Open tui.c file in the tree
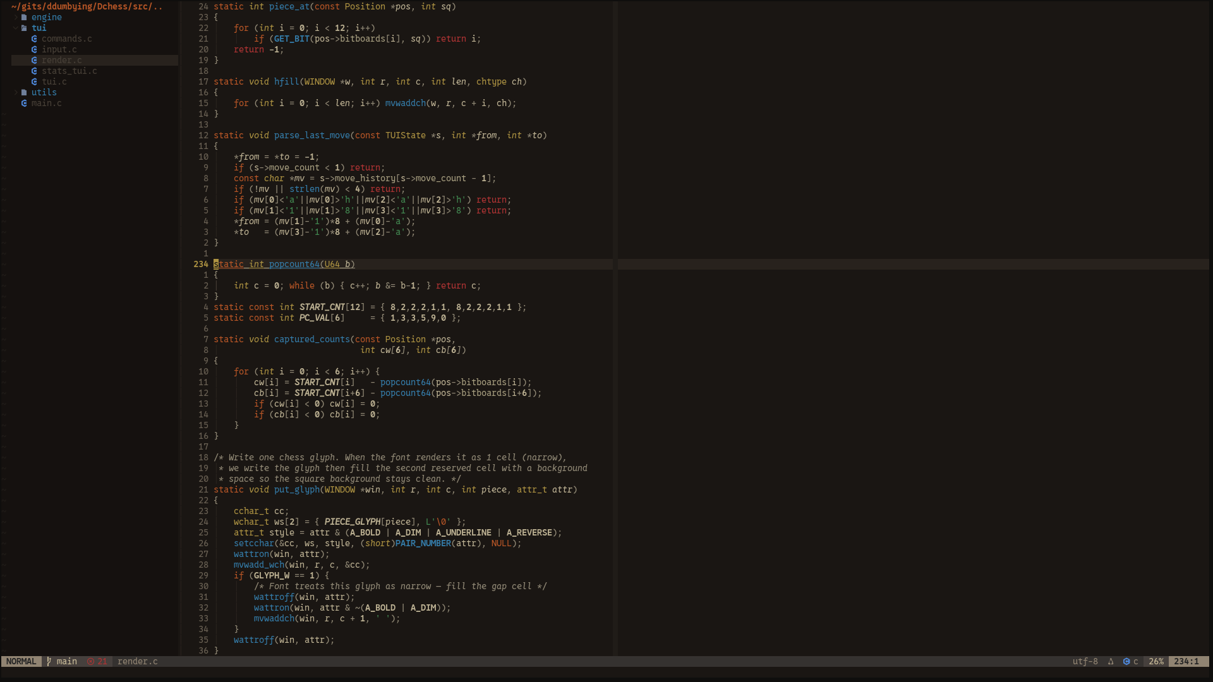Viewport: 1213px width, 682px height. pos(54,82)
